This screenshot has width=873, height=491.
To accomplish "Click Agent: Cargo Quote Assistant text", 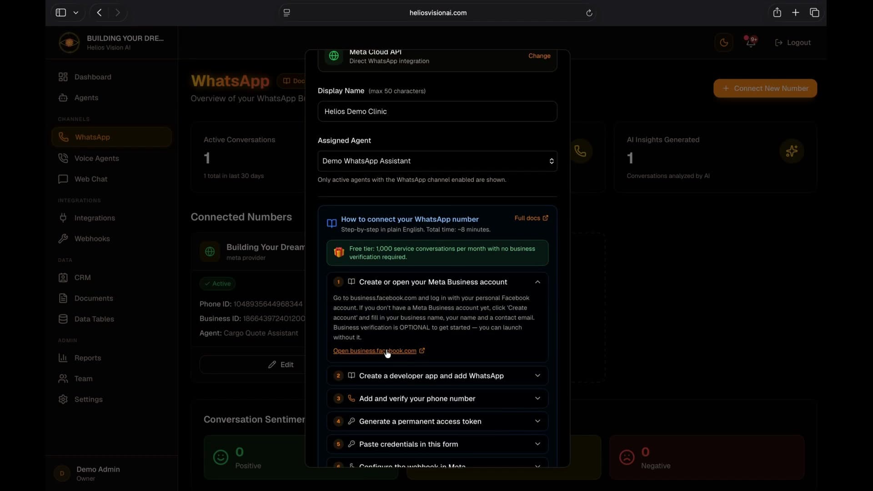I will (249, 333).
